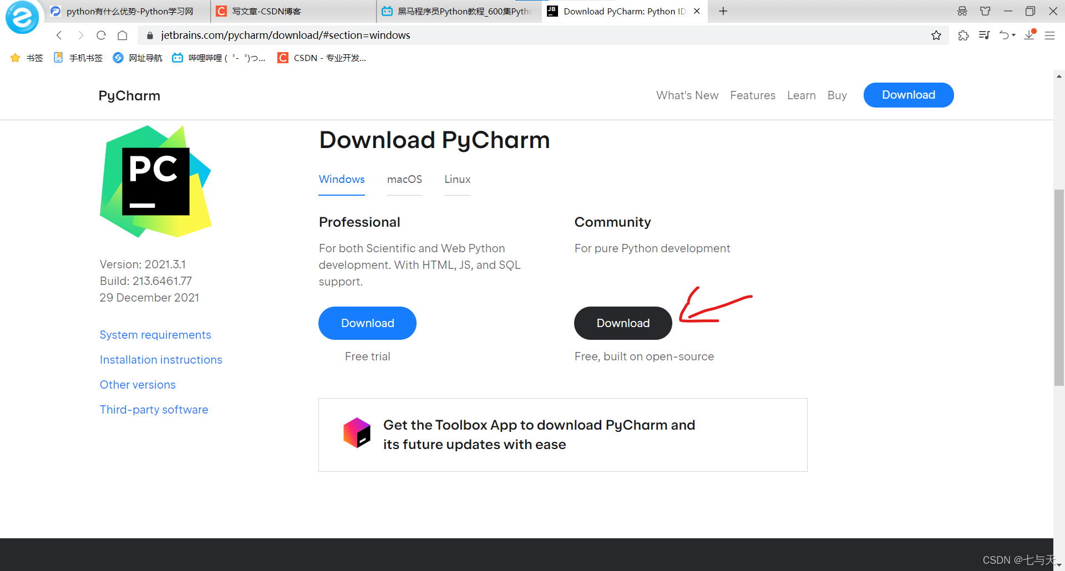Screen dimensions: 1065x571
Task: Open the Other versions link
Action: 138,385
